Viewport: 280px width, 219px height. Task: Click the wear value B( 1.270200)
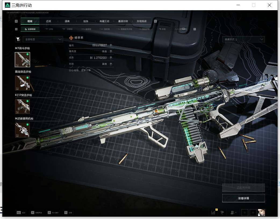coord(98,58)
